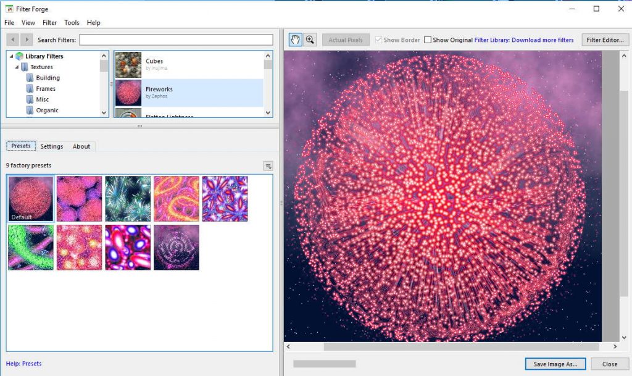Select the Fireworks filter thumbnail
The height and width of the screenshot is (376, 632).
(x=128, y=93)
